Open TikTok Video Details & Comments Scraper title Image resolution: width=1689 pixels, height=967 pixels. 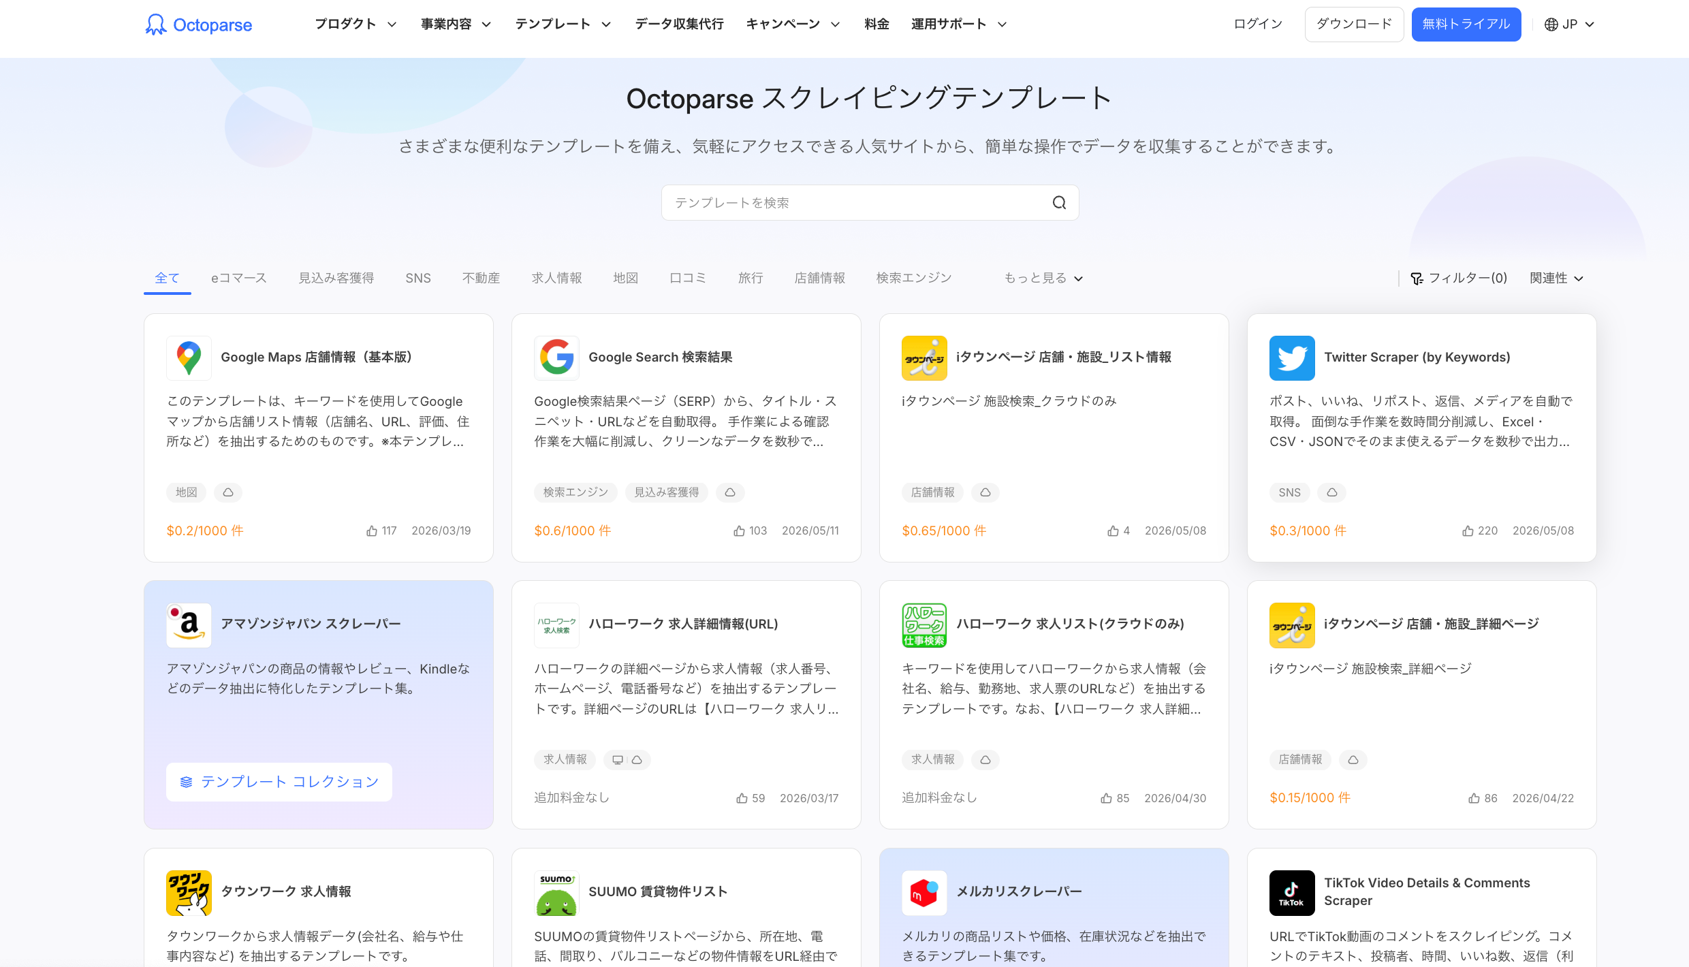(x=1427, y=892)
